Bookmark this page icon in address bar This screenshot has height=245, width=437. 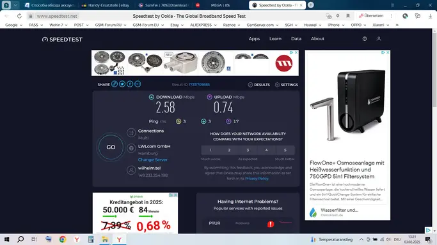[348, 16]
